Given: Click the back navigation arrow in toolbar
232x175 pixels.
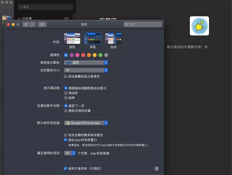Looking at the screenshot, I should (x=26, y=24).
